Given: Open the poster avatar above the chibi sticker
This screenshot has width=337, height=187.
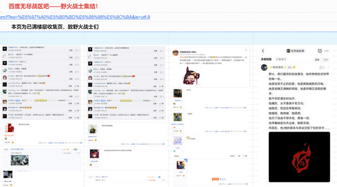Looking at the screenshot, I should pos(176,53).
